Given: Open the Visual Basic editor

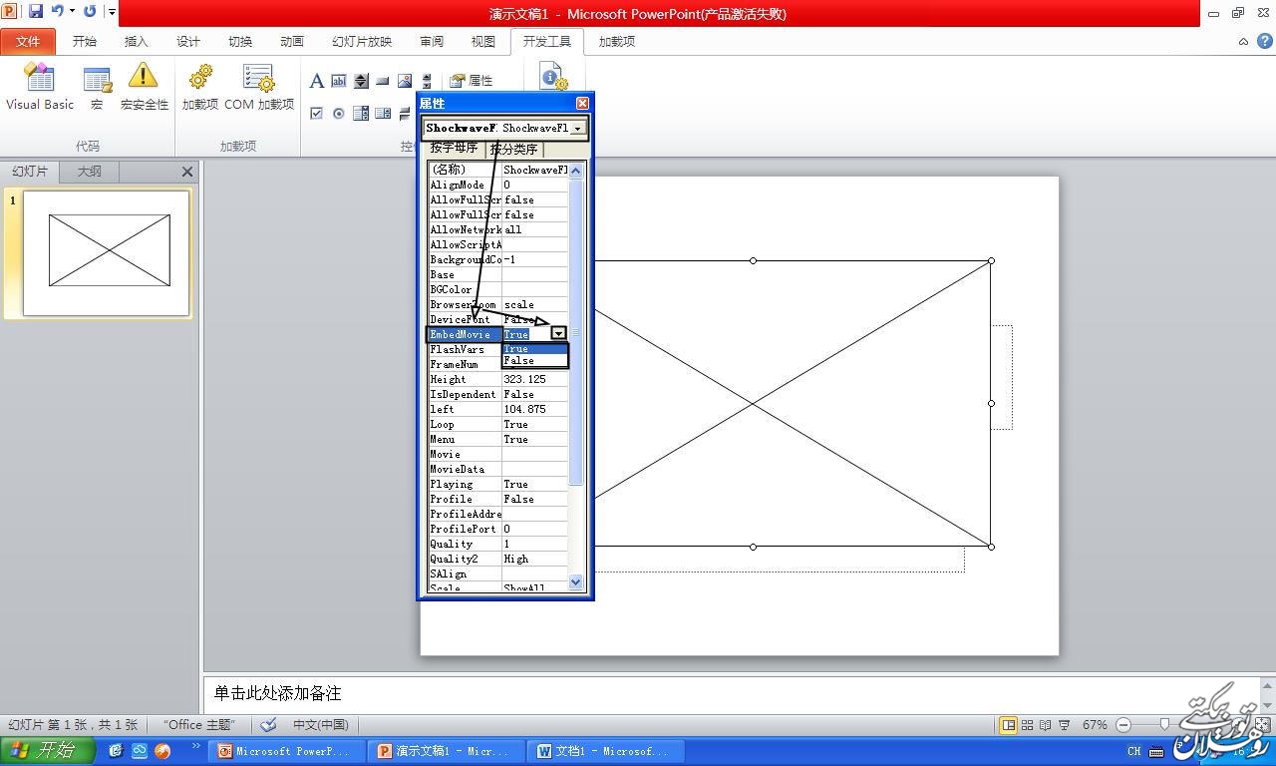Looking at the screenshot, I should click(40, 87).
